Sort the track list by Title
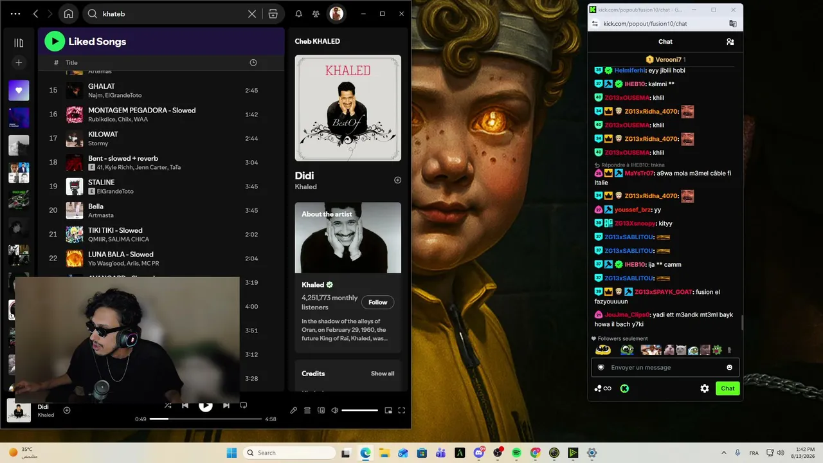Image resolution: width=823 pixels, height=463 pixels. [71, 62]
